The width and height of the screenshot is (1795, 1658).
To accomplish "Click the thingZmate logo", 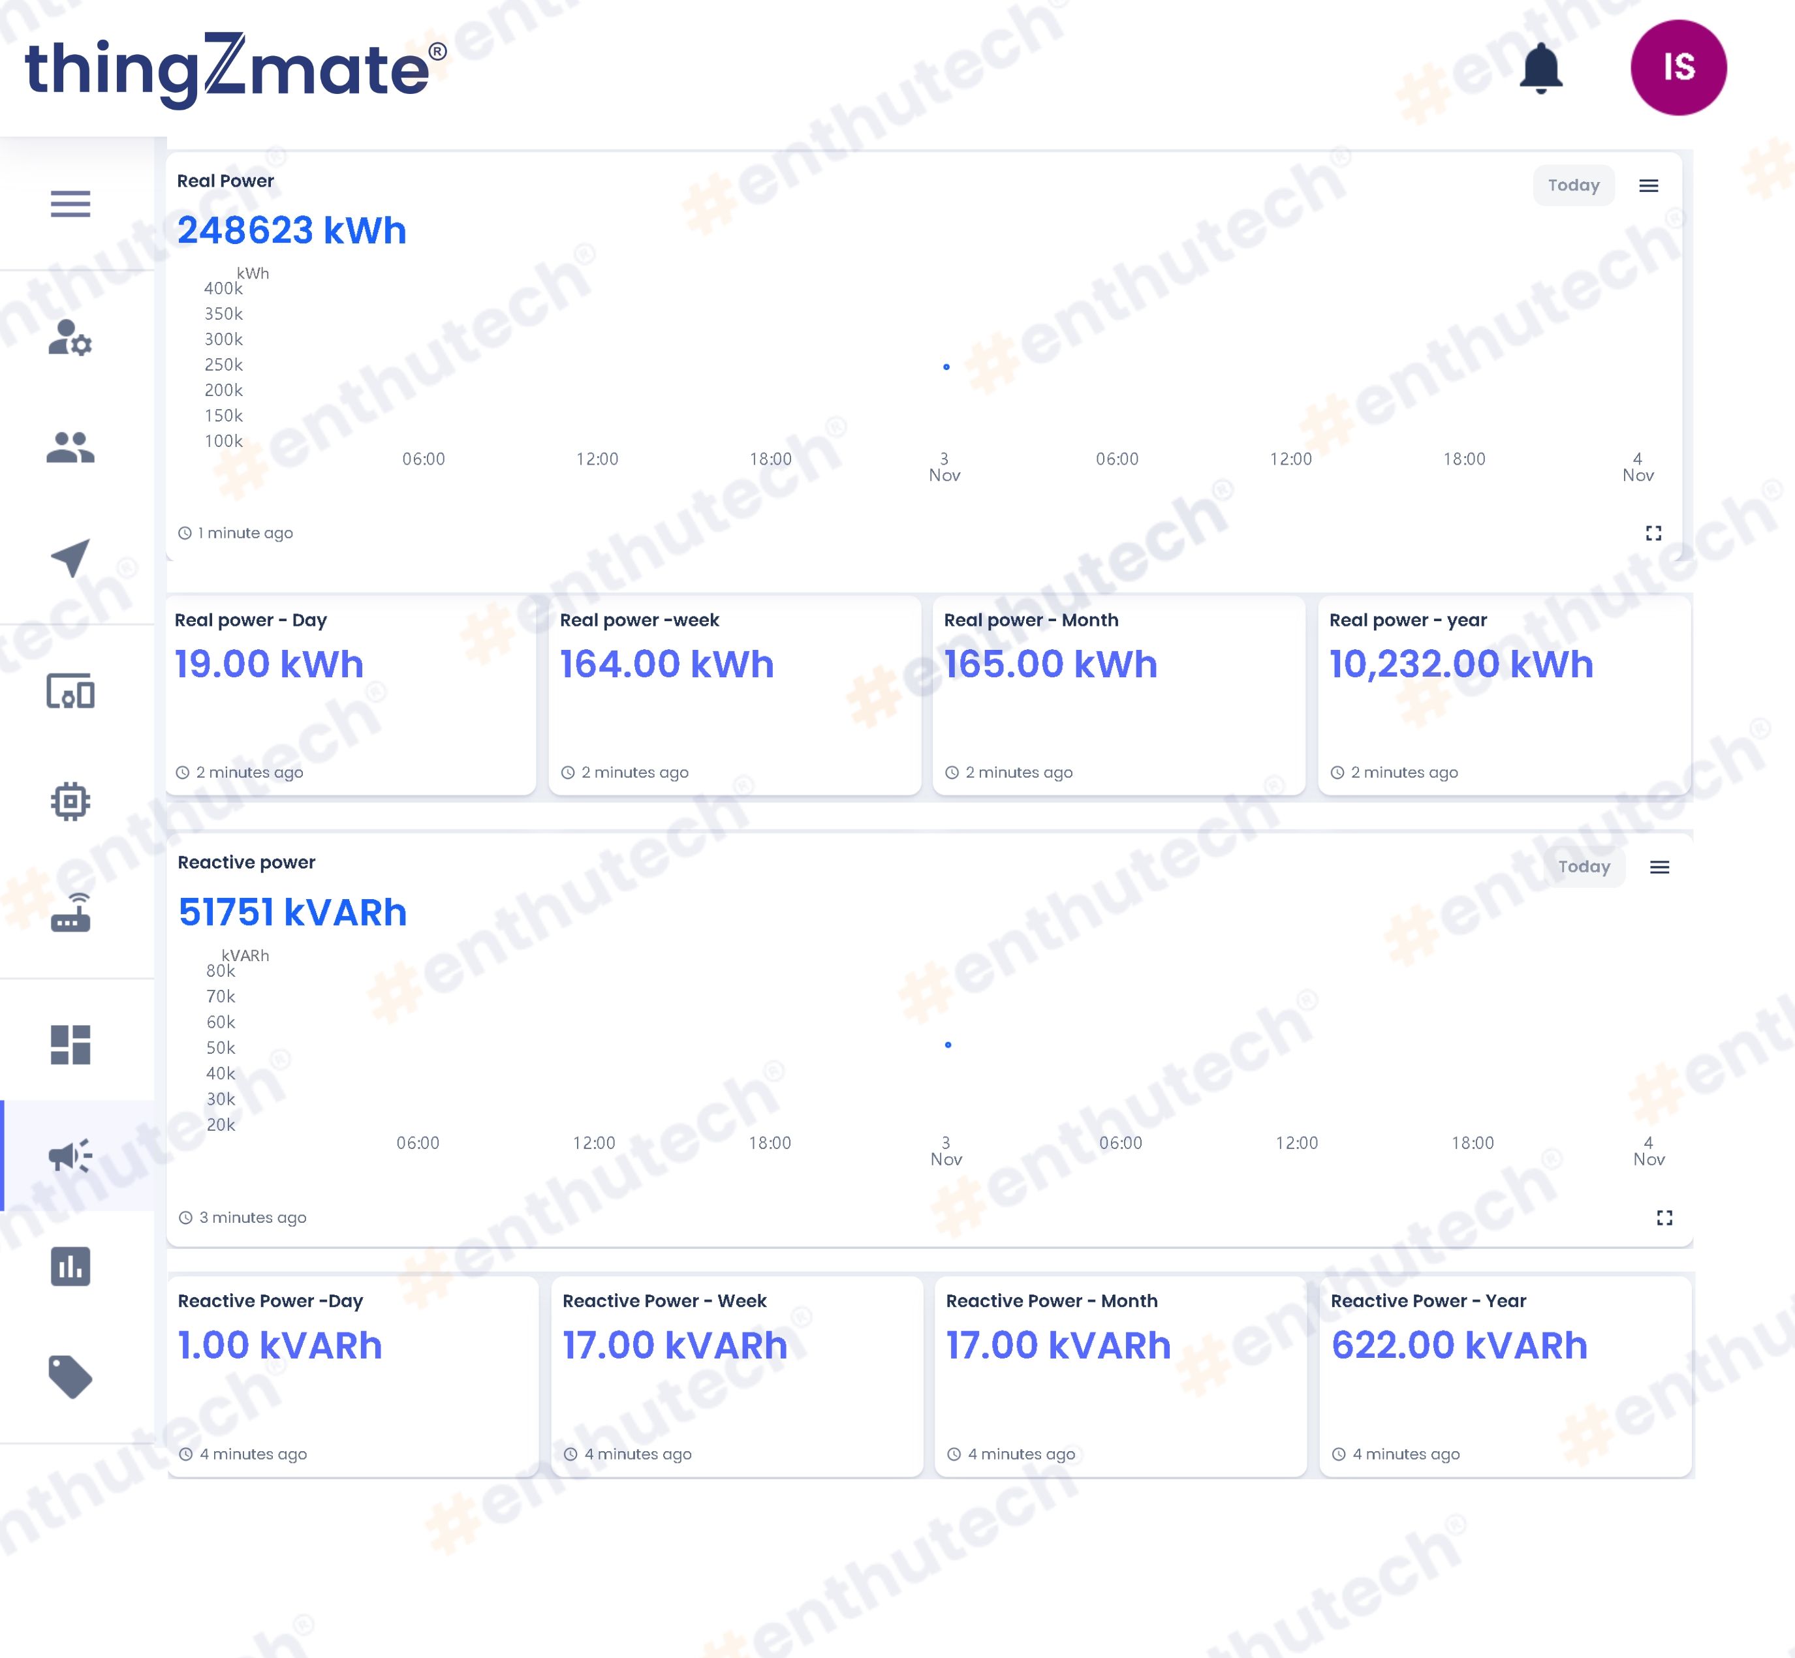I will [x=235, y=68].
